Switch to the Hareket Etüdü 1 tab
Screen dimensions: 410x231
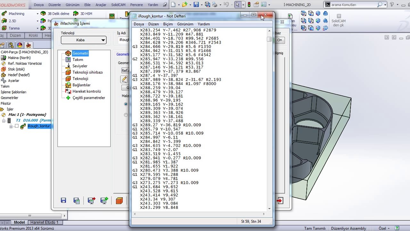coord(44,222)
